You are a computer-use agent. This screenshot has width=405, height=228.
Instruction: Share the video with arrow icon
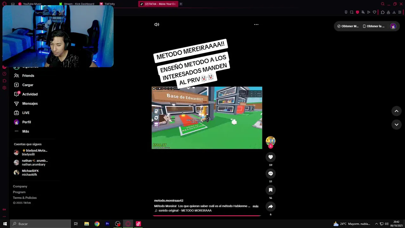coord(271,206)
